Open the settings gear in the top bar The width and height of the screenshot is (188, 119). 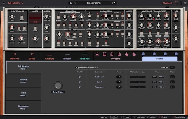(185, 3)
